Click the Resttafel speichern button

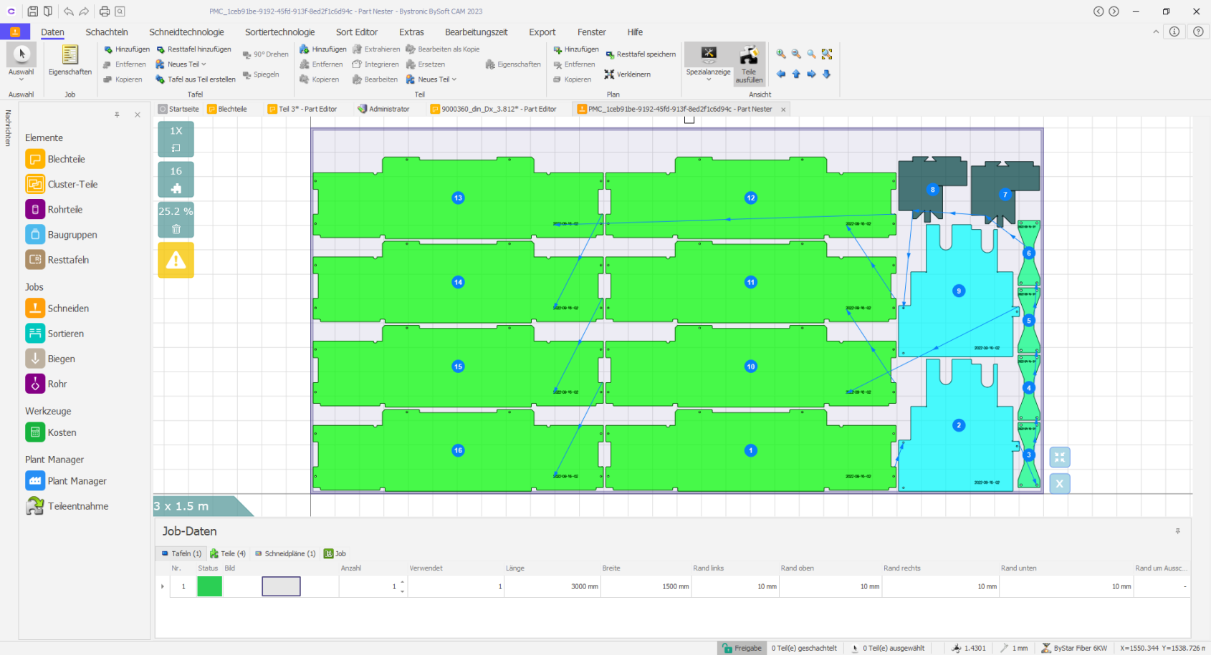coord(641,54)
